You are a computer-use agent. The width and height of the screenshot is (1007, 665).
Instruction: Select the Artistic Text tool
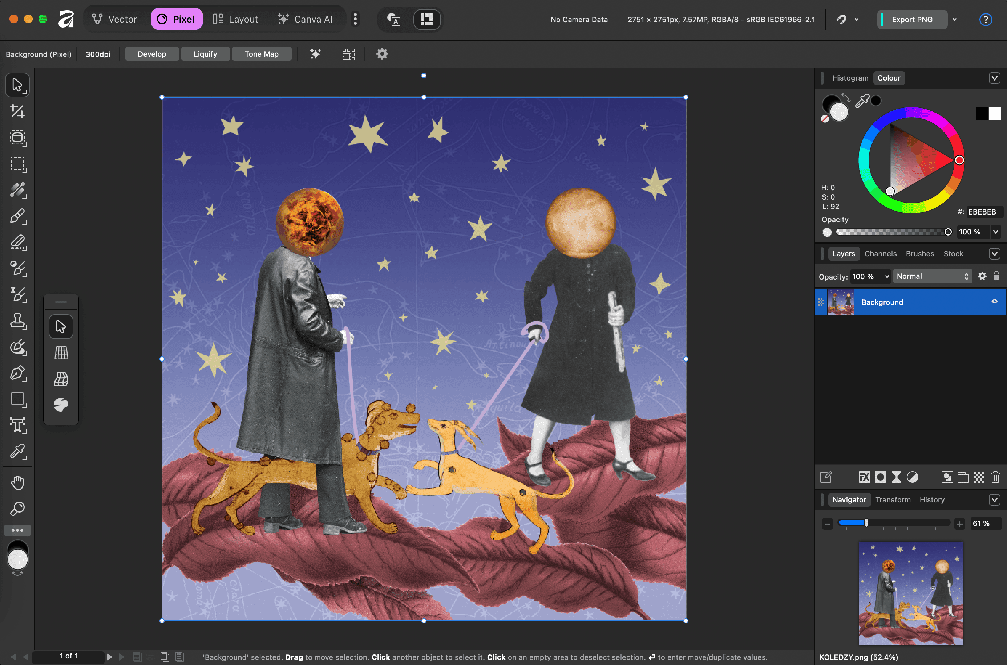17,425
